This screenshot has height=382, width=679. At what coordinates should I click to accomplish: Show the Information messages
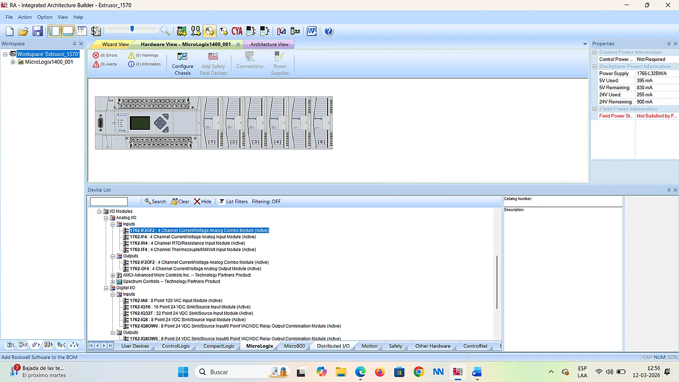tap(144, 64)
